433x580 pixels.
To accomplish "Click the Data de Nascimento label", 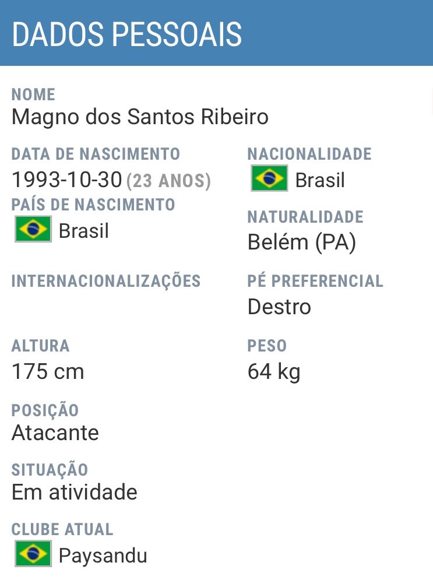I will click(x=96, y=154).
